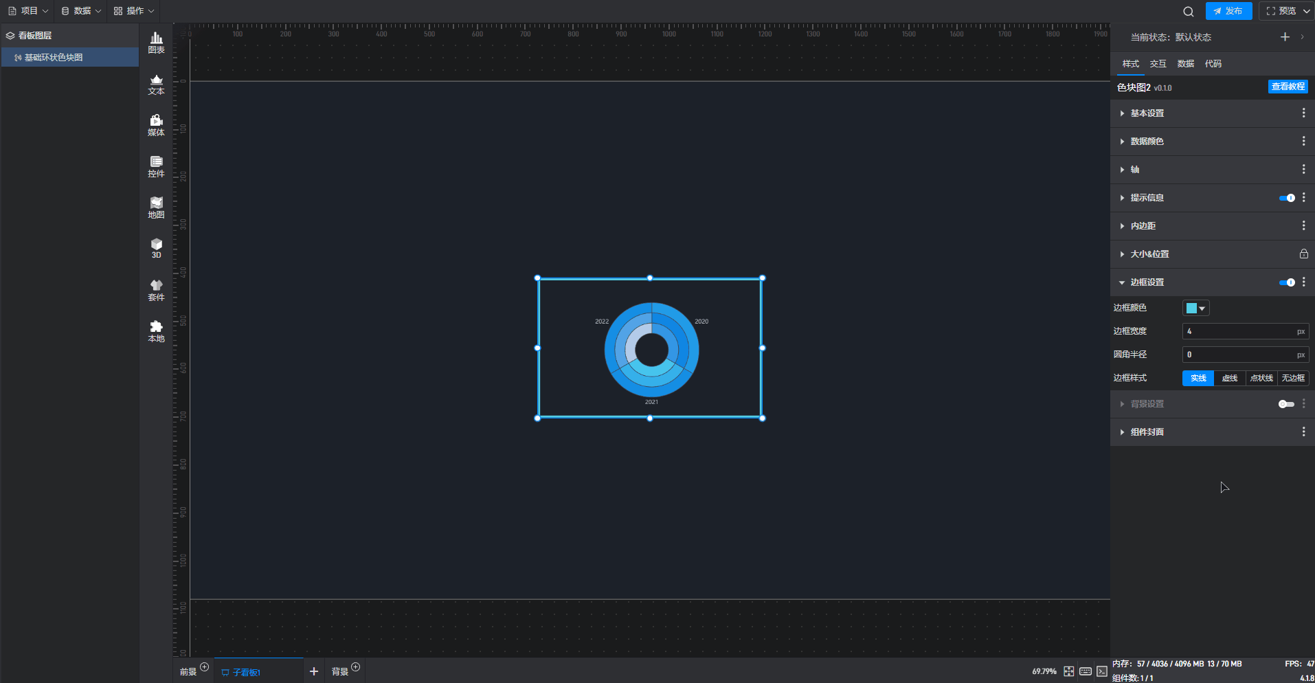Switch to the 交互 interaction tab
This screenshot has width=1315, height=683.
pos(1158,64)
